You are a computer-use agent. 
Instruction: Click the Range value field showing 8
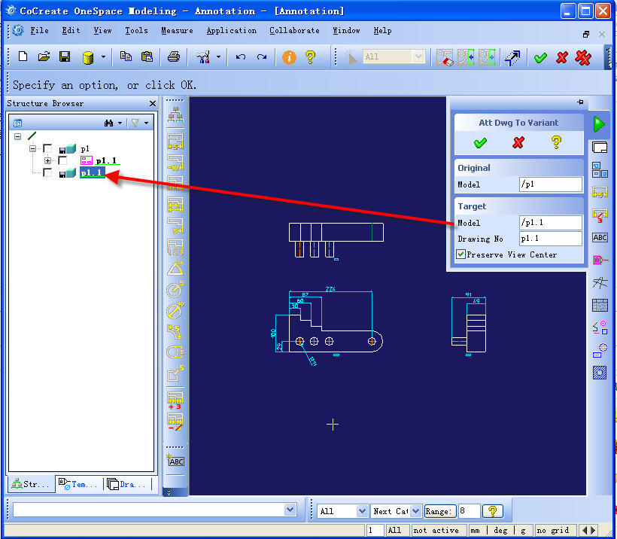pyautogui.click(x=469, y=511)
